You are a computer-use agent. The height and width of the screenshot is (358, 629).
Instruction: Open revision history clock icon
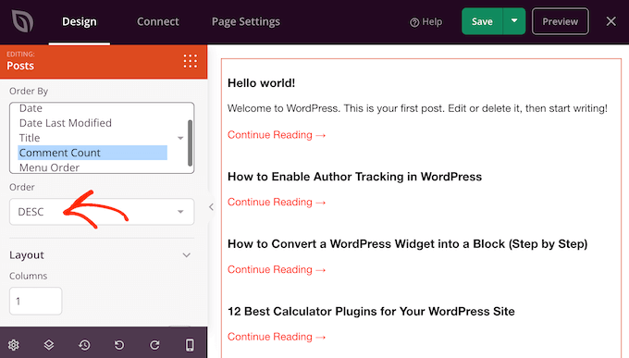84,345
